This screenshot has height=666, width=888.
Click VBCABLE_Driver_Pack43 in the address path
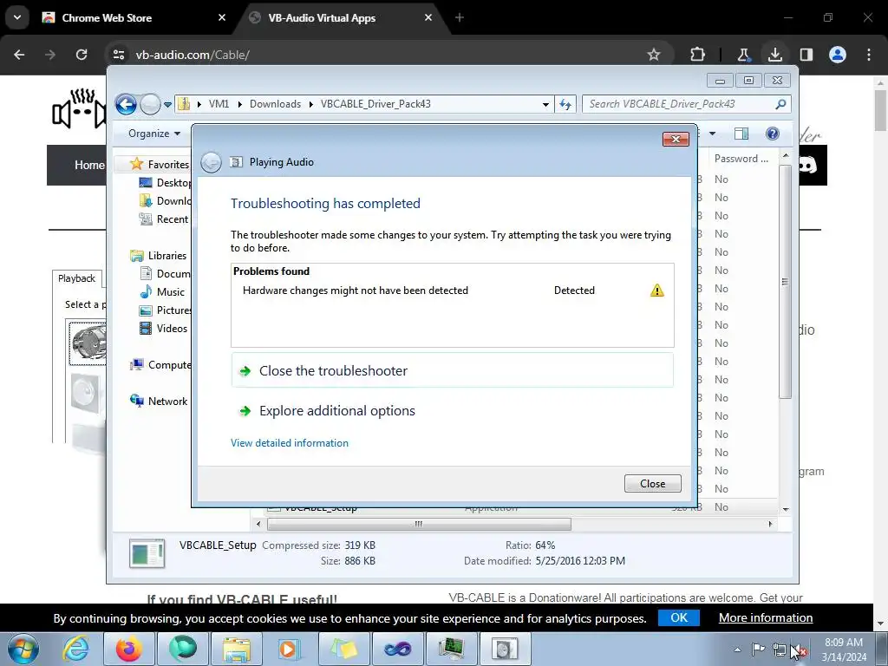pos(375,104)
